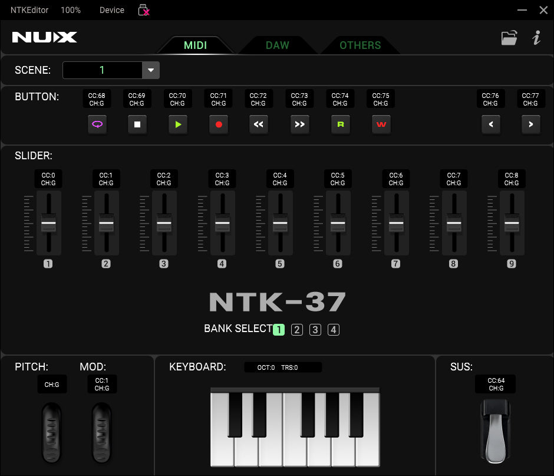This screenshot has width=554, height=476.
Task: Click the red W (write automation) icon
Action: 381,124
